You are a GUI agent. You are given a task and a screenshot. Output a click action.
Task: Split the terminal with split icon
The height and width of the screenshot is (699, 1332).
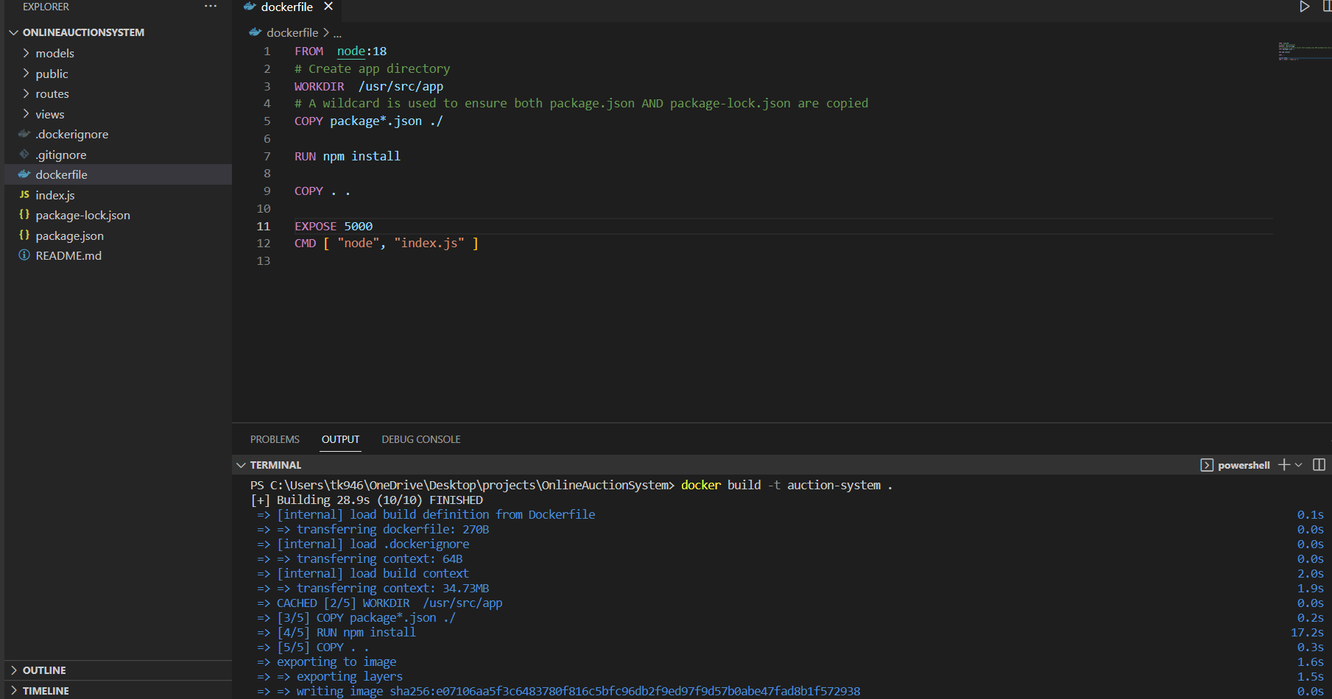click(1319, 465)
